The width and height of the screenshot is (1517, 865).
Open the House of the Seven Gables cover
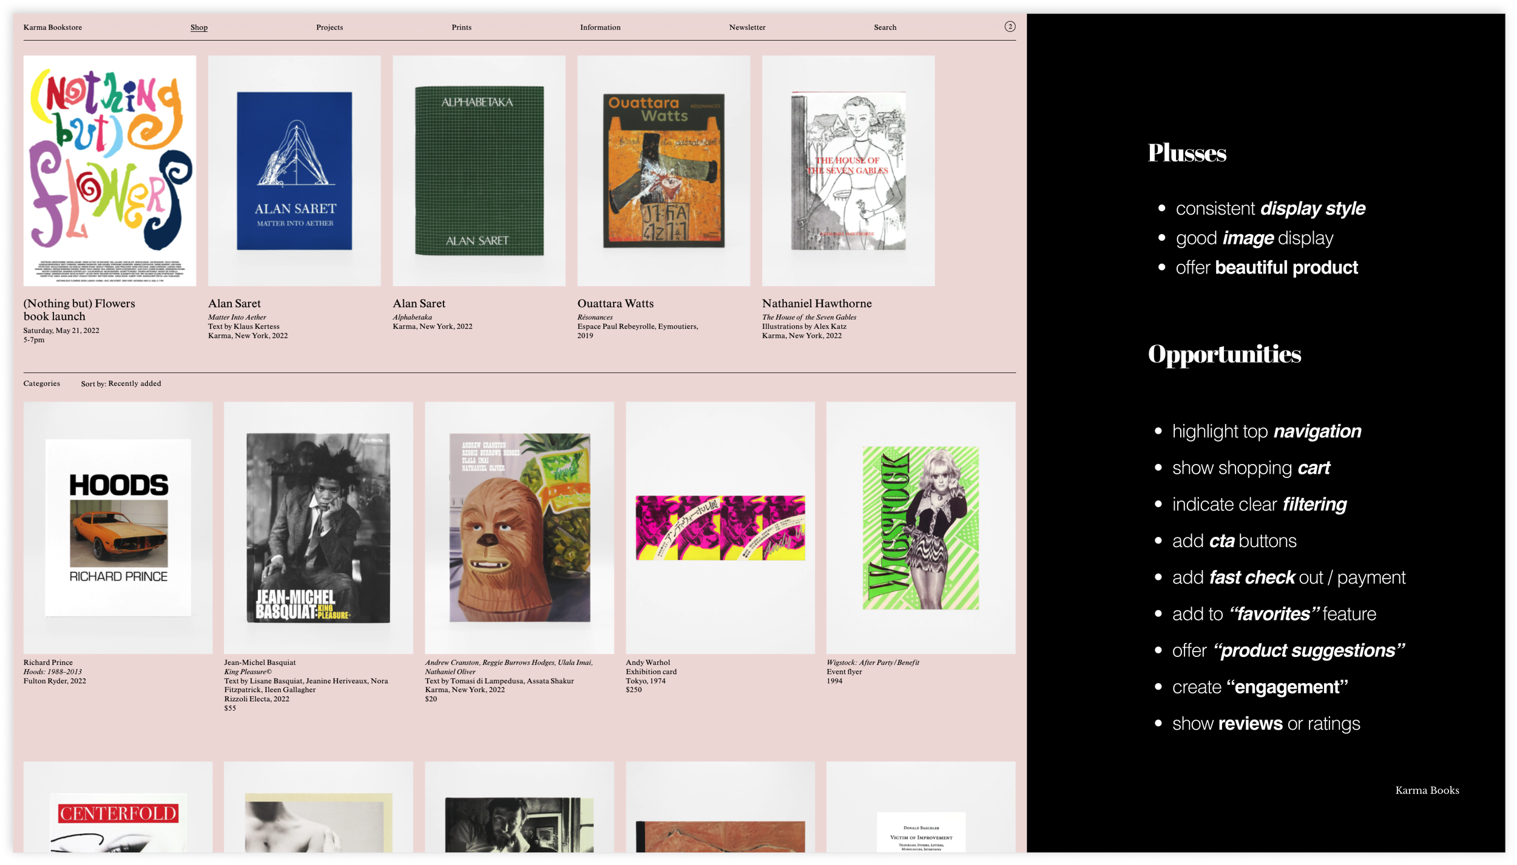tap(848, 170)
